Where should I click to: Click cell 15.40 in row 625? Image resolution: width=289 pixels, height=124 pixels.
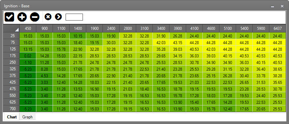(194, 102)
